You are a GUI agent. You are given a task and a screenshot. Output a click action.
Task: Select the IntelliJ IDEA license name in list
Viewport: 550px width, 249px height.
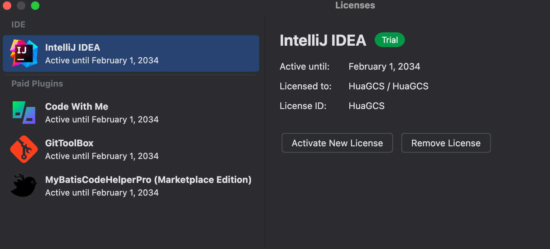(x=73, y=47)
